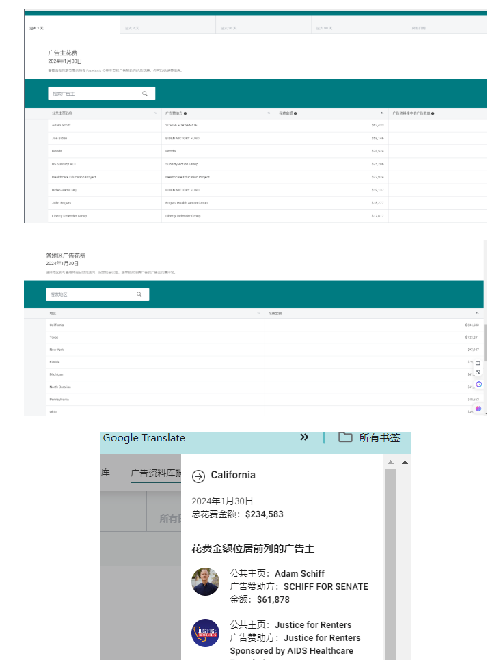
Task: Open the 广告资料库报告 tab in the dimmed header
Action: coord(156,473)
